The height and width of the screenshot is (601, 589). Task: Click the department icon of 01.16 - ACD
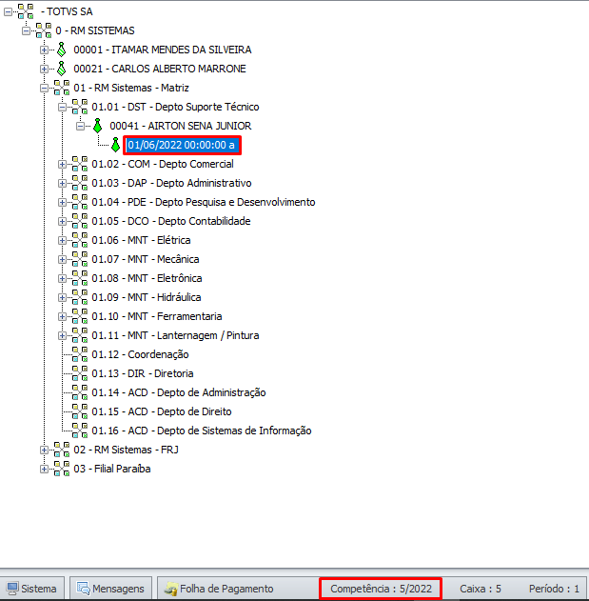click(80, 431)
